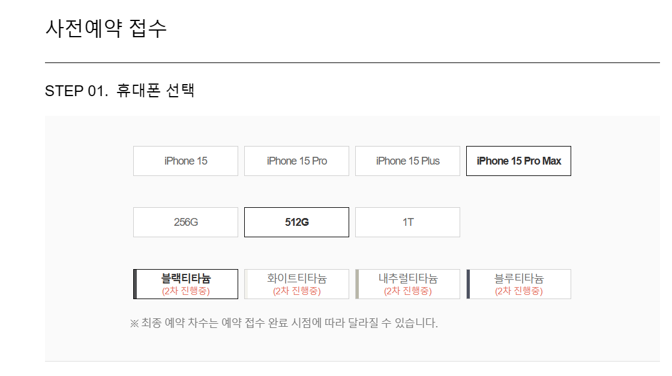This screenshot has height=376, width=672.
Task: Pick the iPhone 15 Plus option
Action: click(x=407, y=160)
